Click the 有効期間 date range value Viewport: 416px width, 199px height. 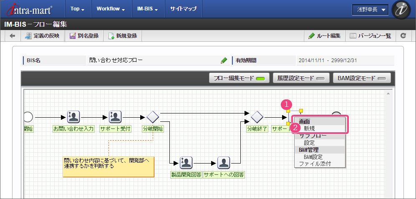(x=328, y=60)
